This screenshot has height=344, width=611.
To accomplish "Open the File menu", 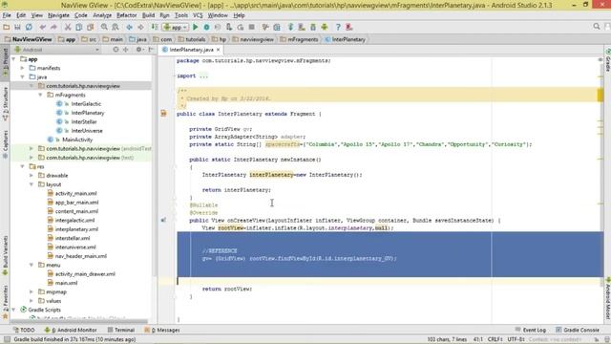I will [x=7, y=15].
